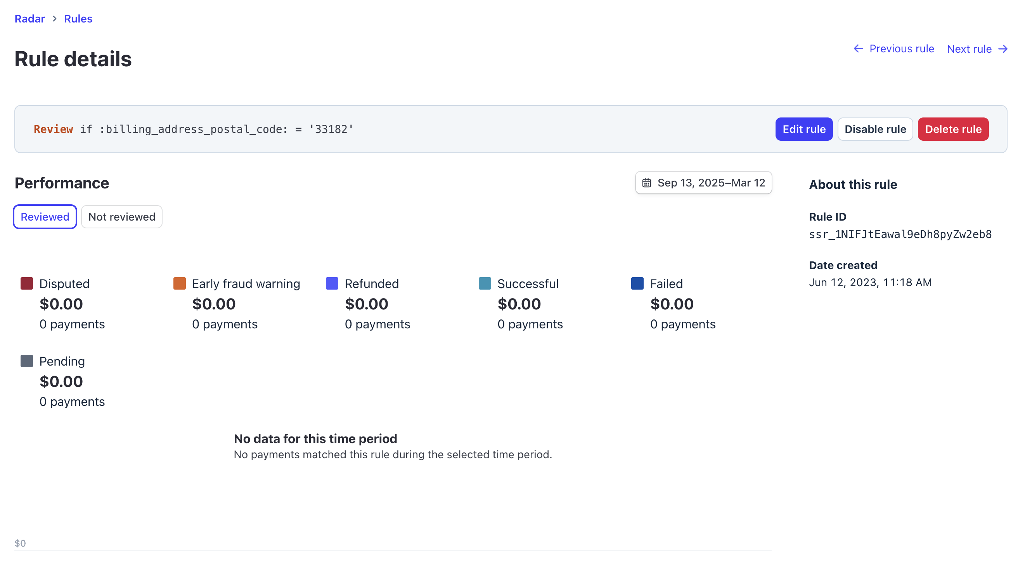Delete the rule
The width and height of the screenshot is (1025, 573).
tap(953, 129)
